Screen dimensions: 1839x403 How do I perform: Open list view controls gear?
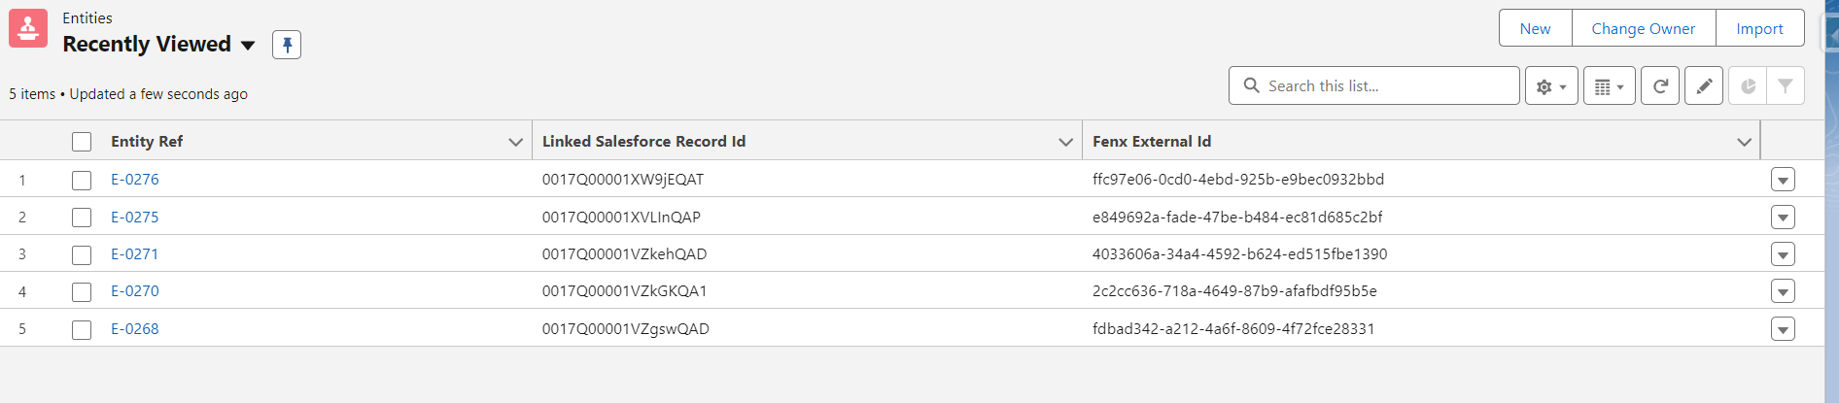(x=1550, y=86)
